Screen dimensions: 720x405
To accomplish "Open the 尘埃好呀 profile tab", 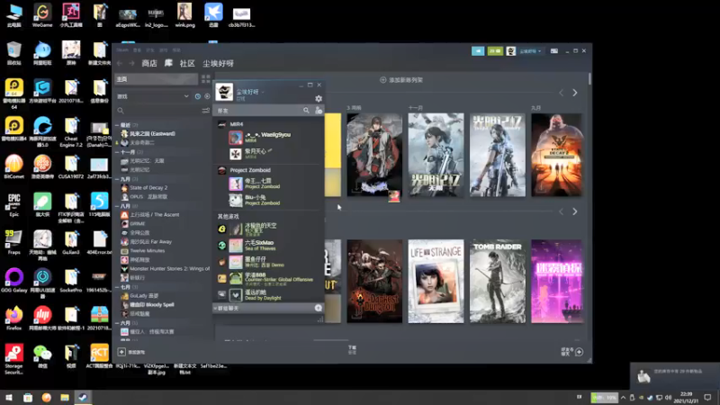I will pyautogui.click(x=218, y=63).
